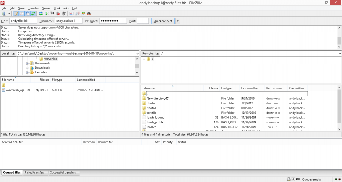
Task: Sort local files by Last modified column
Action: tap(91, 80)
